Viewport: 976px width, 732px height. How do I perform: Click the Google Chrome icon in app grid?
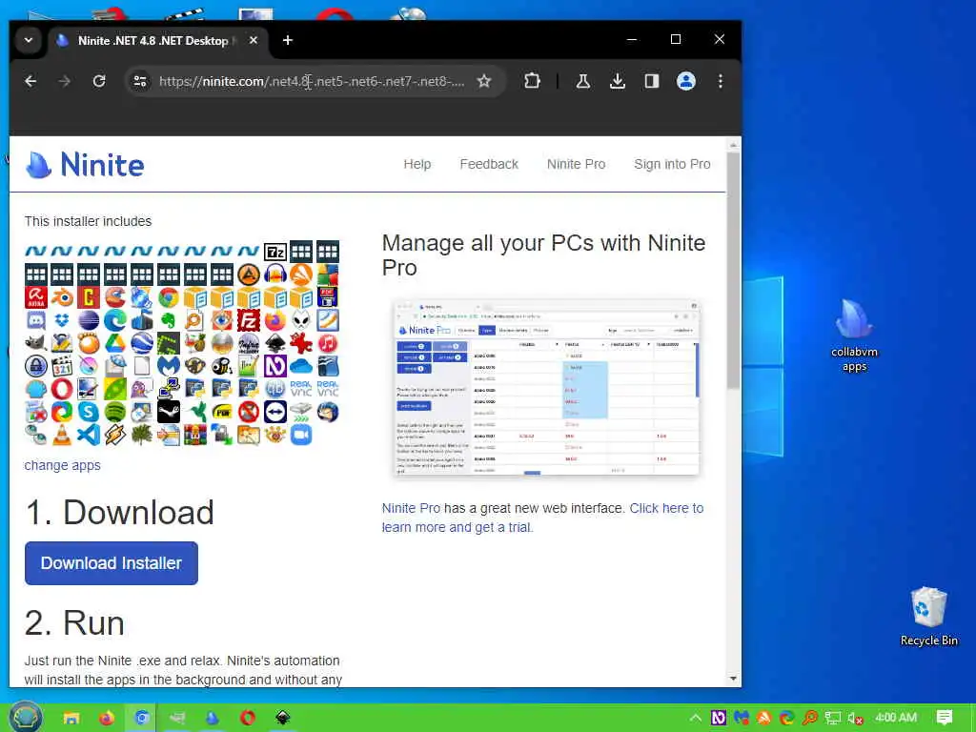click(168, 297)
